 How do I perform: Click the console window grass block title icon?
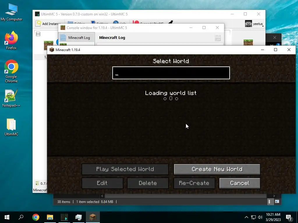[x=63, y=28]
